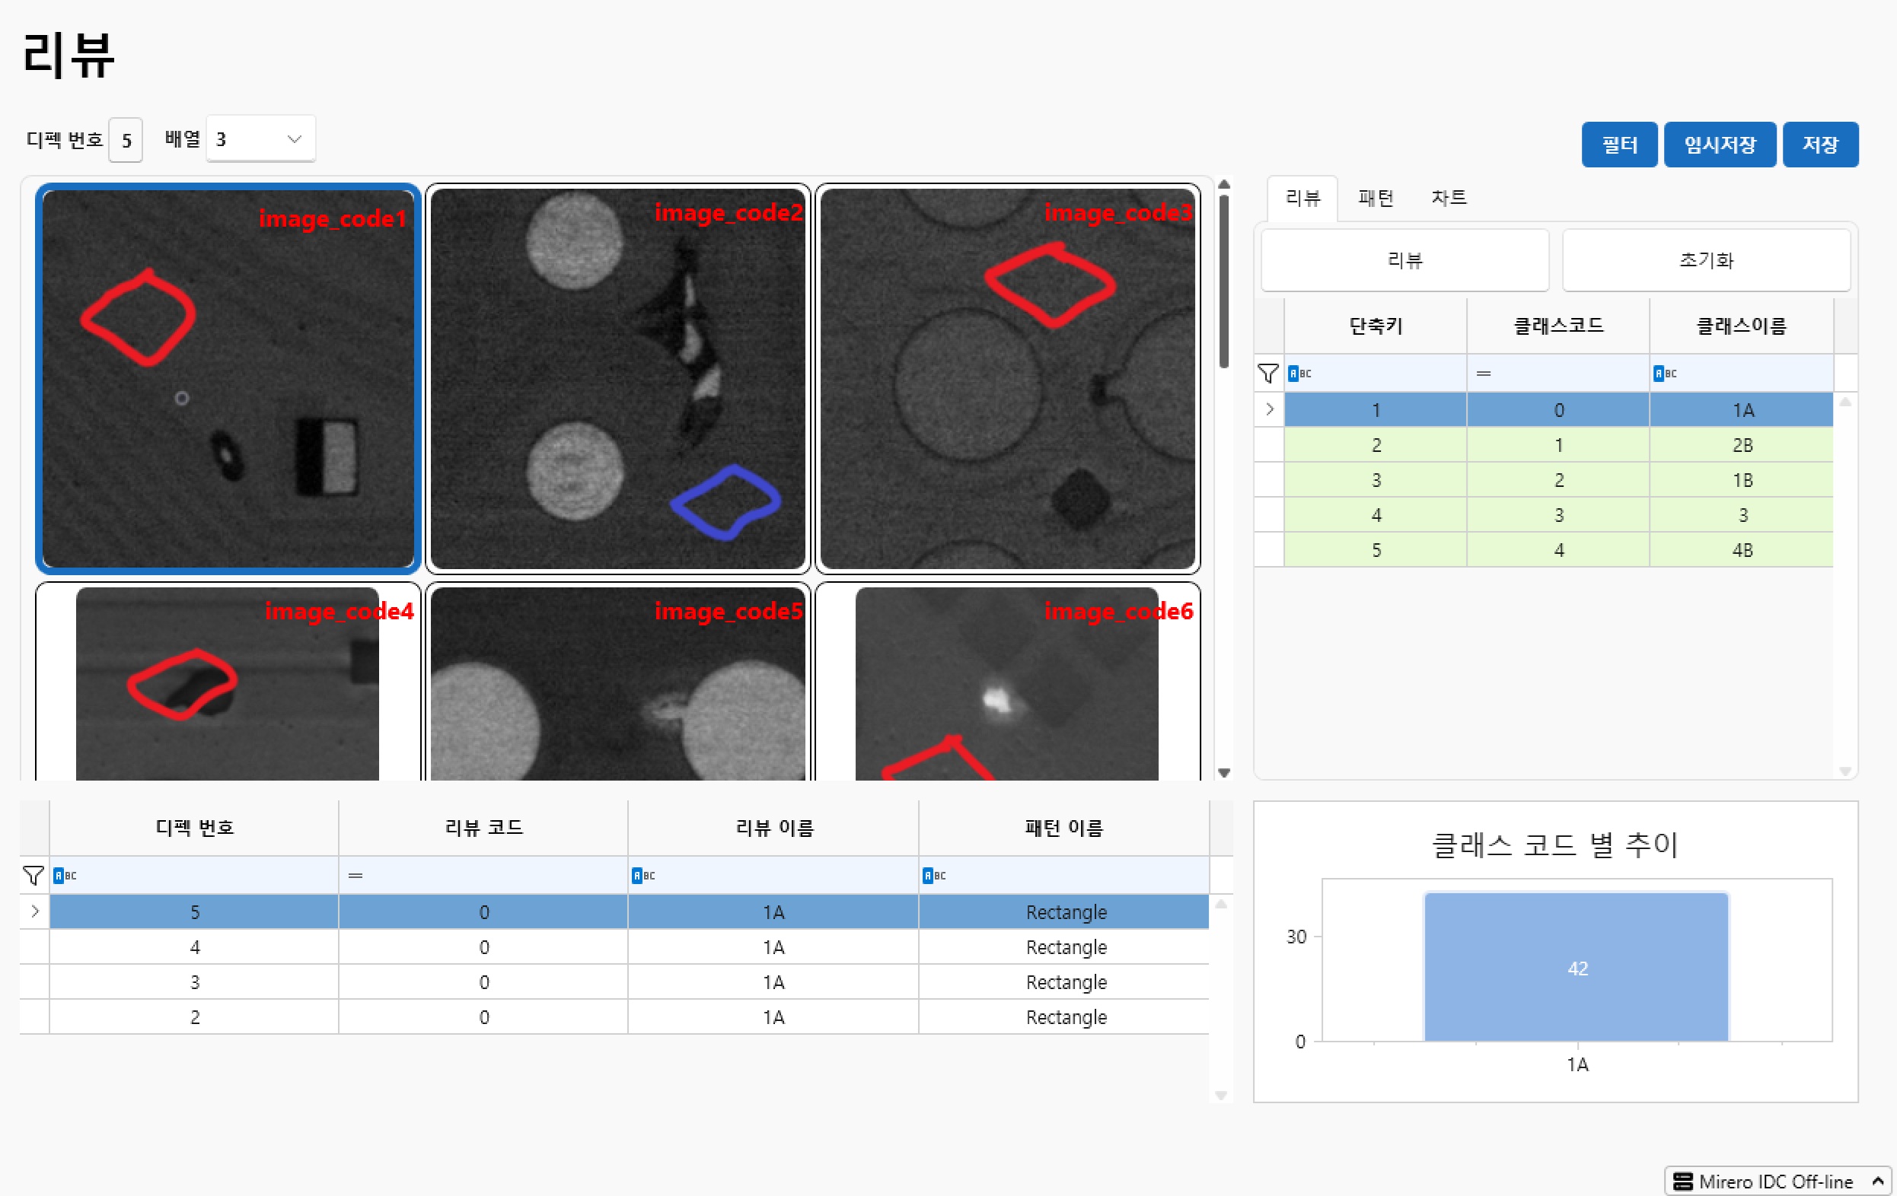Click the ABC filter icon under 클래스이름 column
This screenshot has width=1897, height=1196.
[1664, 374]
